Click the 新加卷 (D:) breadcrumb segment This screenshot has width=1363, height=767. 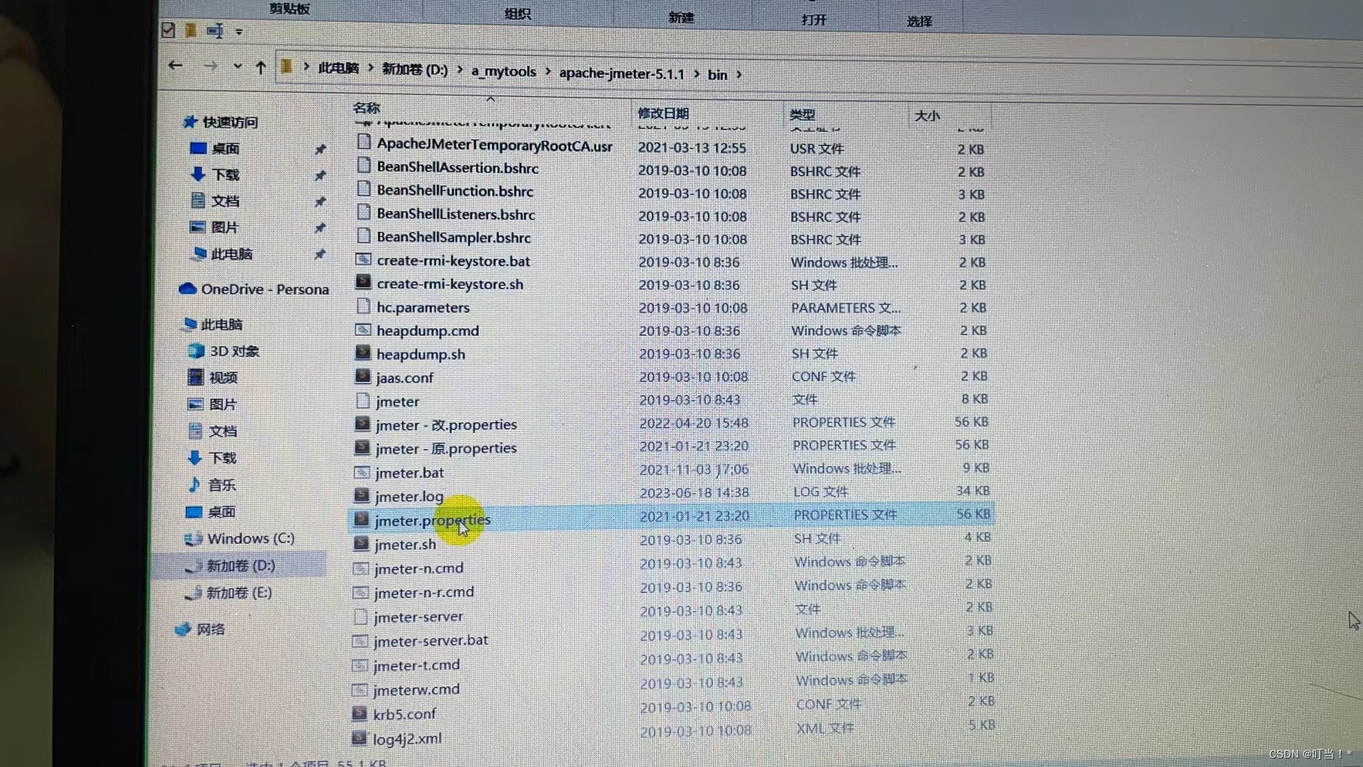(x=415, y=70)
